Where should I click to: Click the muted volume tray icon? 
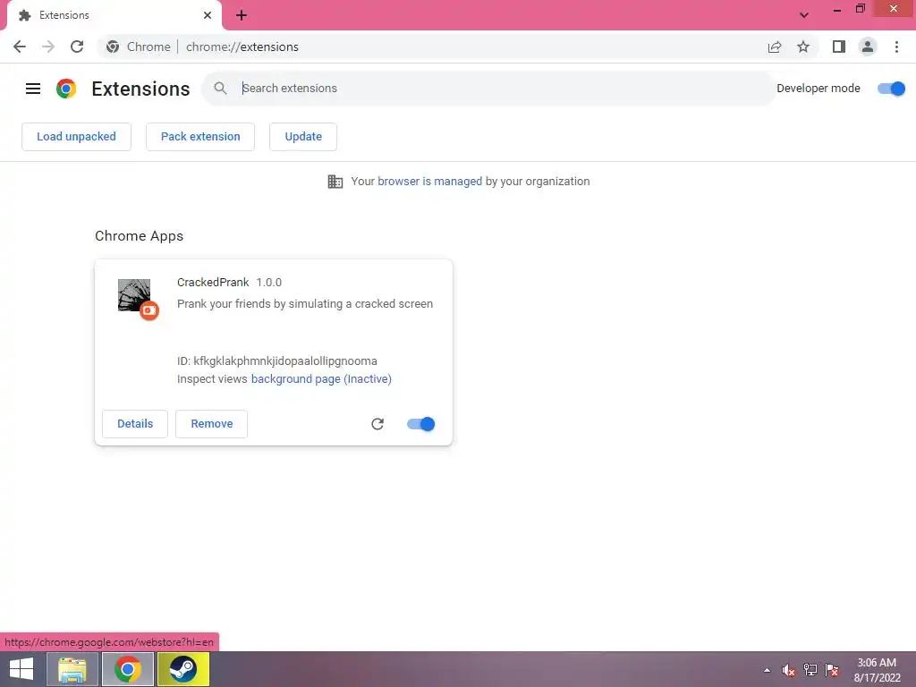(x=788, y=670)
